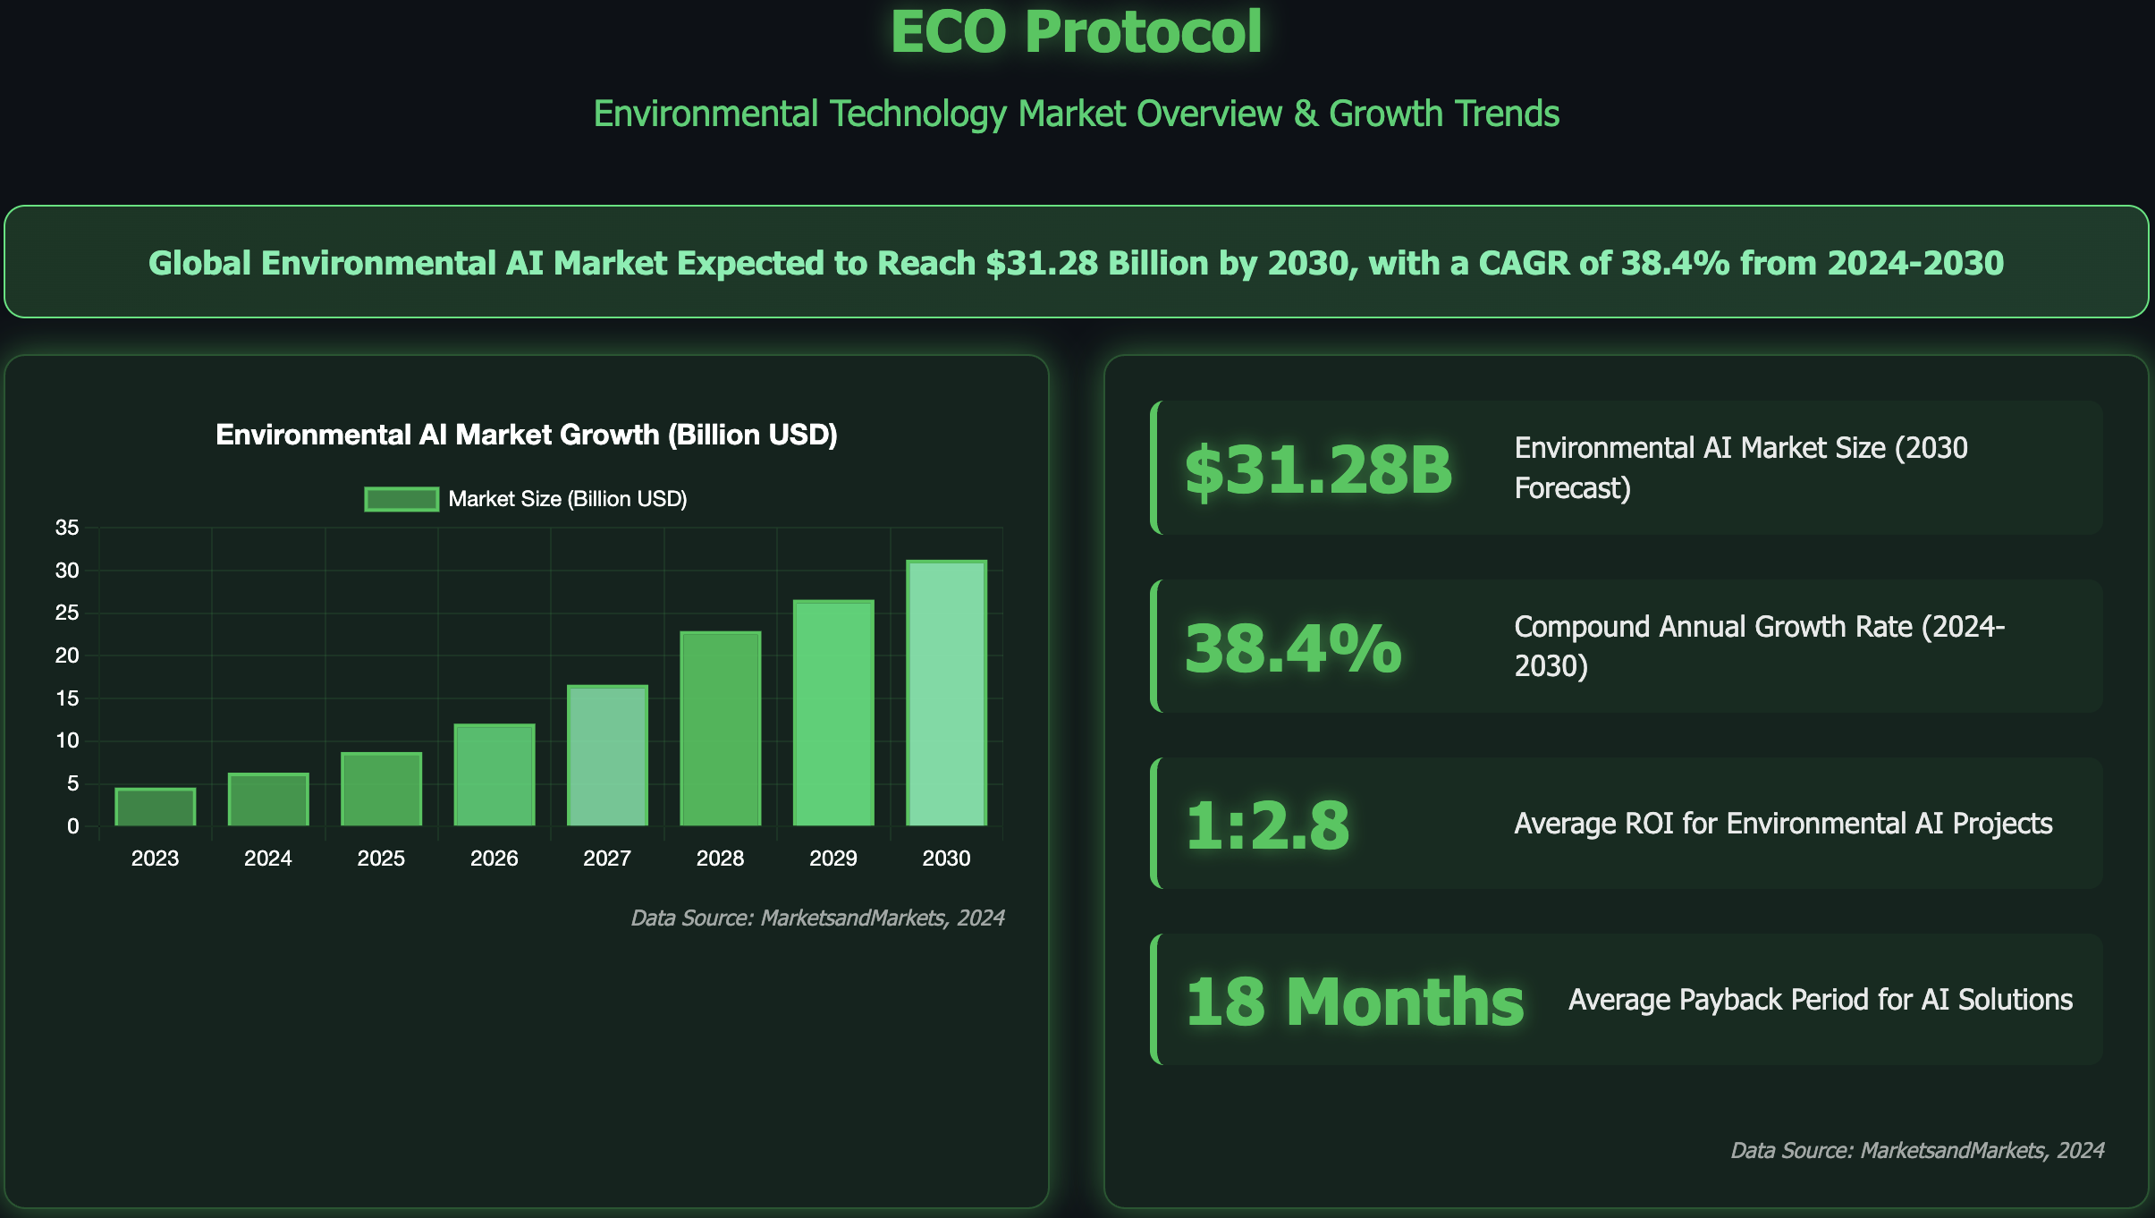Click the Market Size (Billion USD) legend label
Viewport: 2155px width, 1218px height.
click(567, 499)
